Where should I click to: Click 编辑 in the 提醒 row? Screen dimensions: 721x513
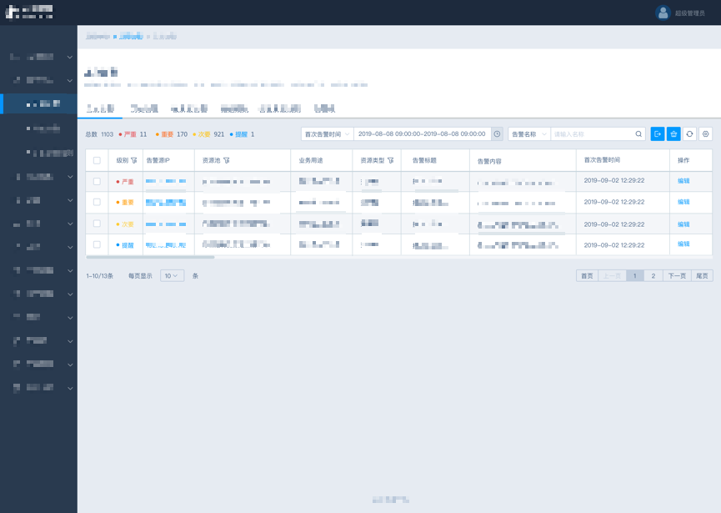pos(683,244)
